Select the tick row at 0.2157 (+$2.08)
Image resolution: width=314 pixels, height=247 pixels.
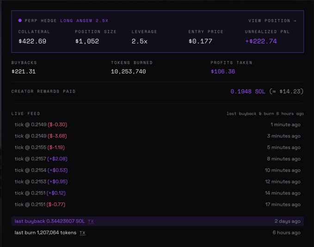click(158, 159)
